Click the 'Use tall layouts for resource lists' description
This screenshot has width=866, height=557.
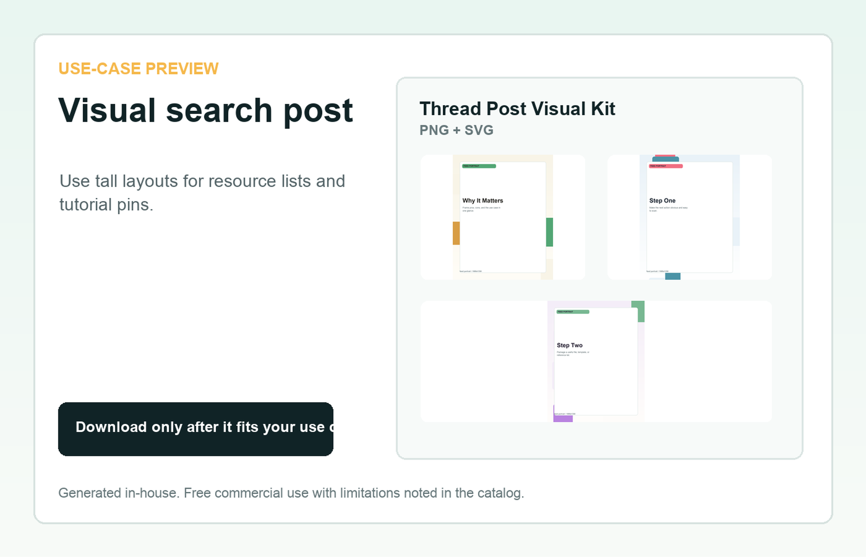tap(202, 193)
